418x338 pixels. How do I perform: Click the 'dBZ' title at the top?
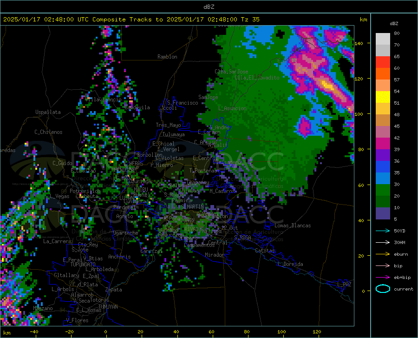209,7
